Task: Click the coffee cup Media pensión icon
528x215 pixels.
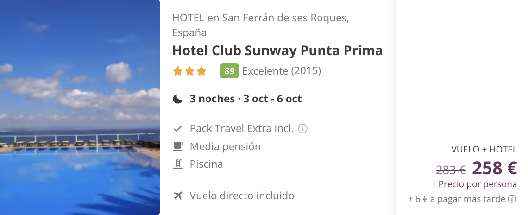Action: [x=177, y=146]
